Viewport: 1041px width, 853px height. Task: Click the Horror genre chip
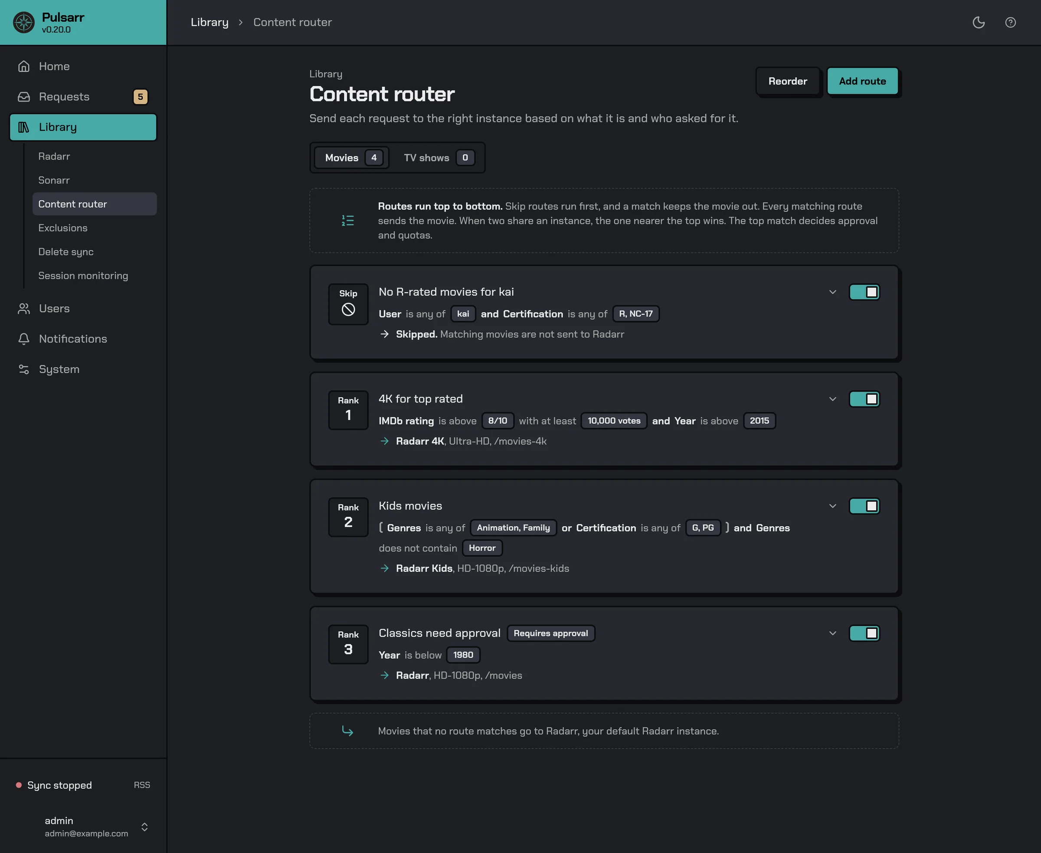[482, 548]
